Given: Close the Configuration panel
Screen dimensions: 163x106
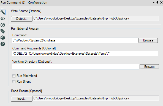Looking at the screenshot, I should [161, 2].
